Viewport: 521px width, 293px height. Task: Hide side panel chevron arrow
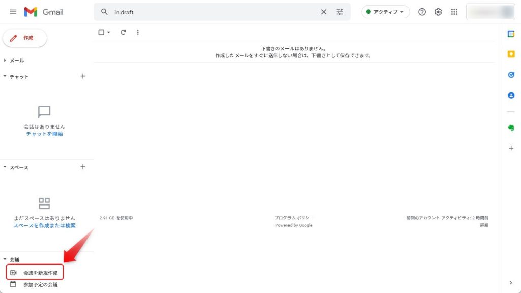tap(511, 283)
